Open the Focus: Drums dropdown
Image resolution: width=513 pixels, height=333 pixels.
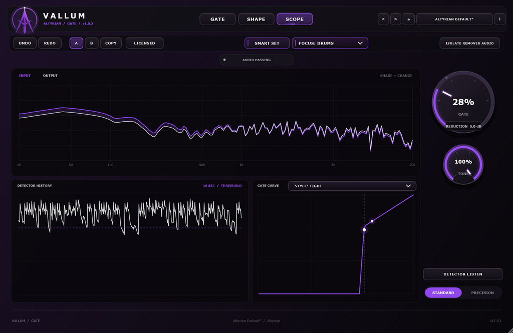330,43
